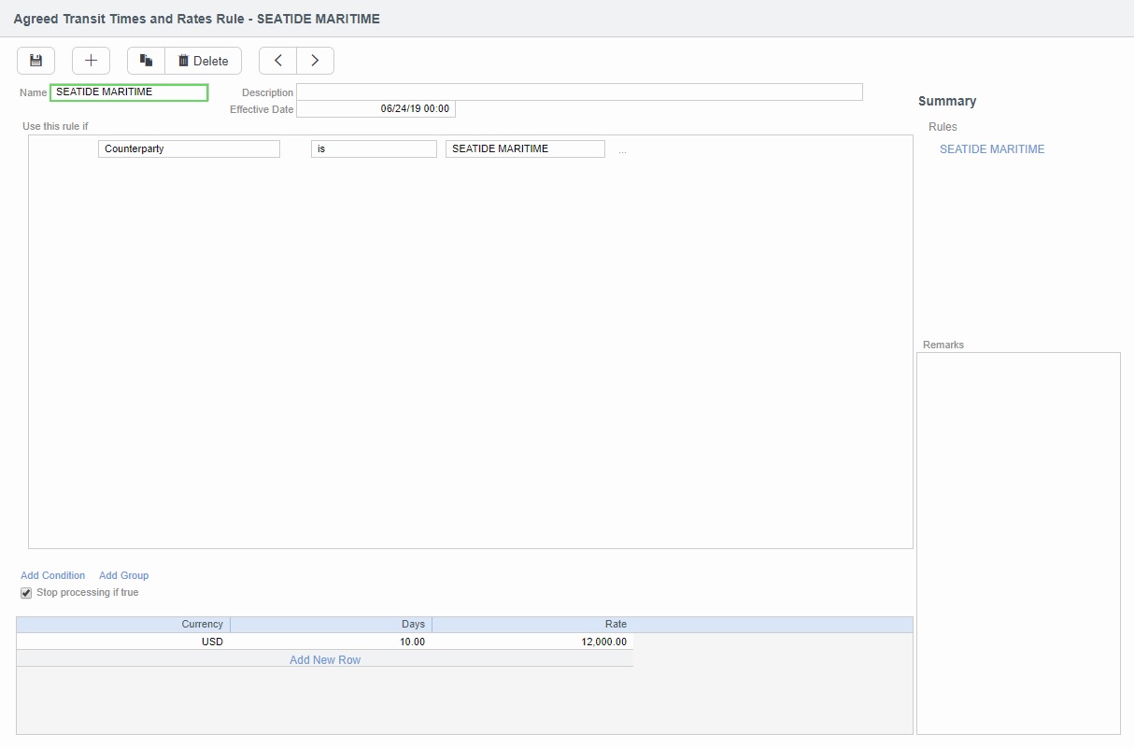1134x748 pixels.
Task: Go to previous rule with left arrow
Action: click(277, 61)
